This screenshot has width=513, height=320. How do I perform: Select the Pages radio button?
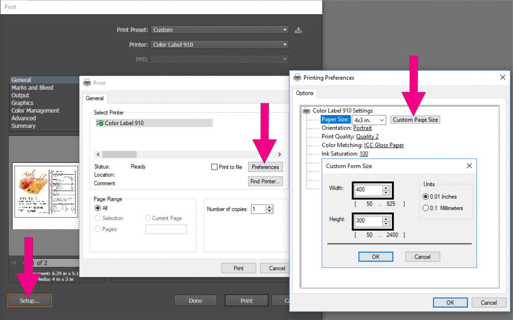tap(98, 229)
